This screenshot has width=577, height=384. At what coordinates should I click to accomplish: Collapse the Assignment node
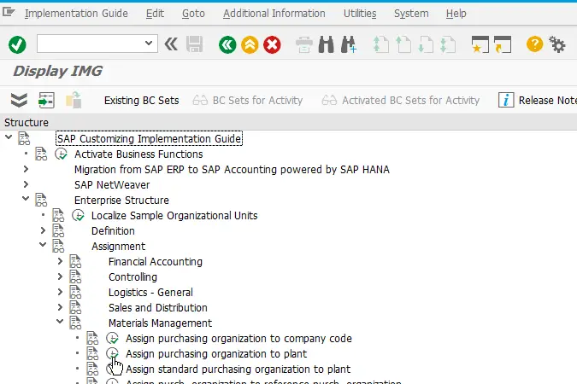click(x=43, y=244)
